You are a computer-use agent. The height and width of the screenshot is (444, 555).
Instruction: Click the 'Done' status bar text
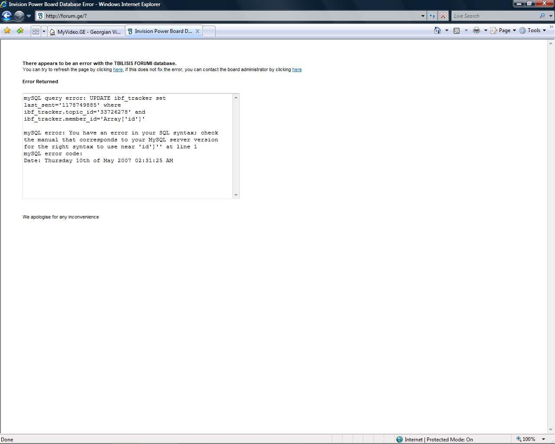(7, 439)
